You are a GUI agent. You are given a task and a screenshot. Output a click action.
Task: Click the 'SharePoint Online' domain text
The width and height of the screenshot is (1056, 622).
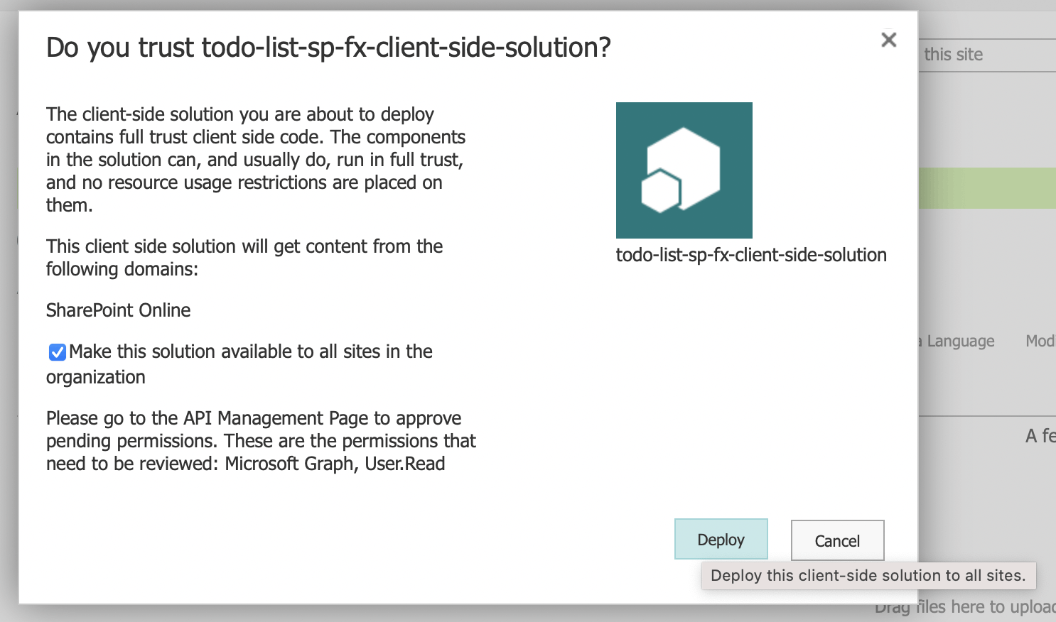point(119,310)
